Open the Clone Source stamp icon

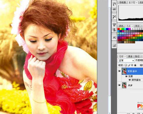114,30
